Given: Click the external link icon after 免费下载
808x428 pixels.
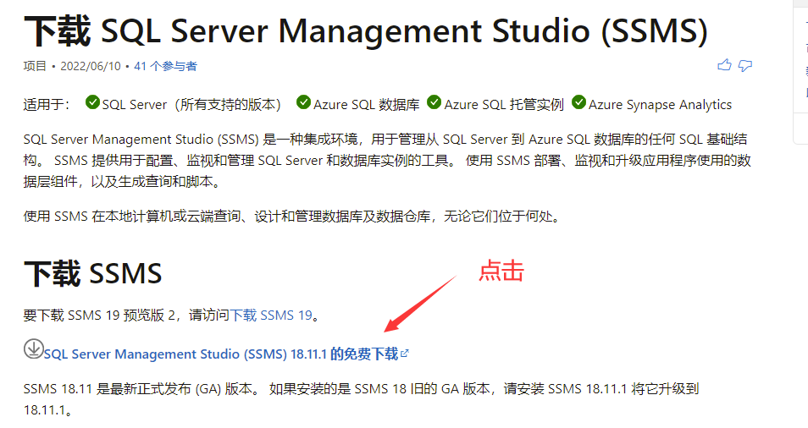Looking at the screenshot, I should [405, 354].
